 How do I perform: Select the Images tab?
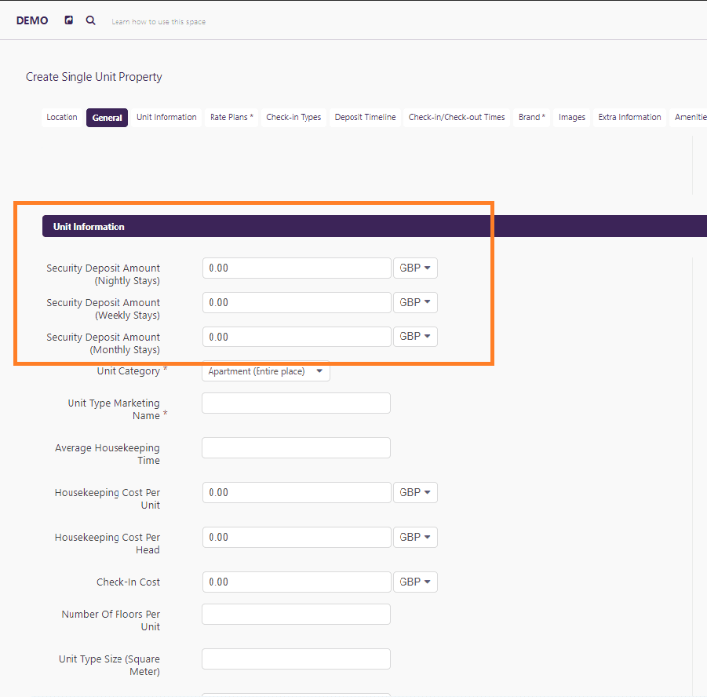[x=571, y=117]
